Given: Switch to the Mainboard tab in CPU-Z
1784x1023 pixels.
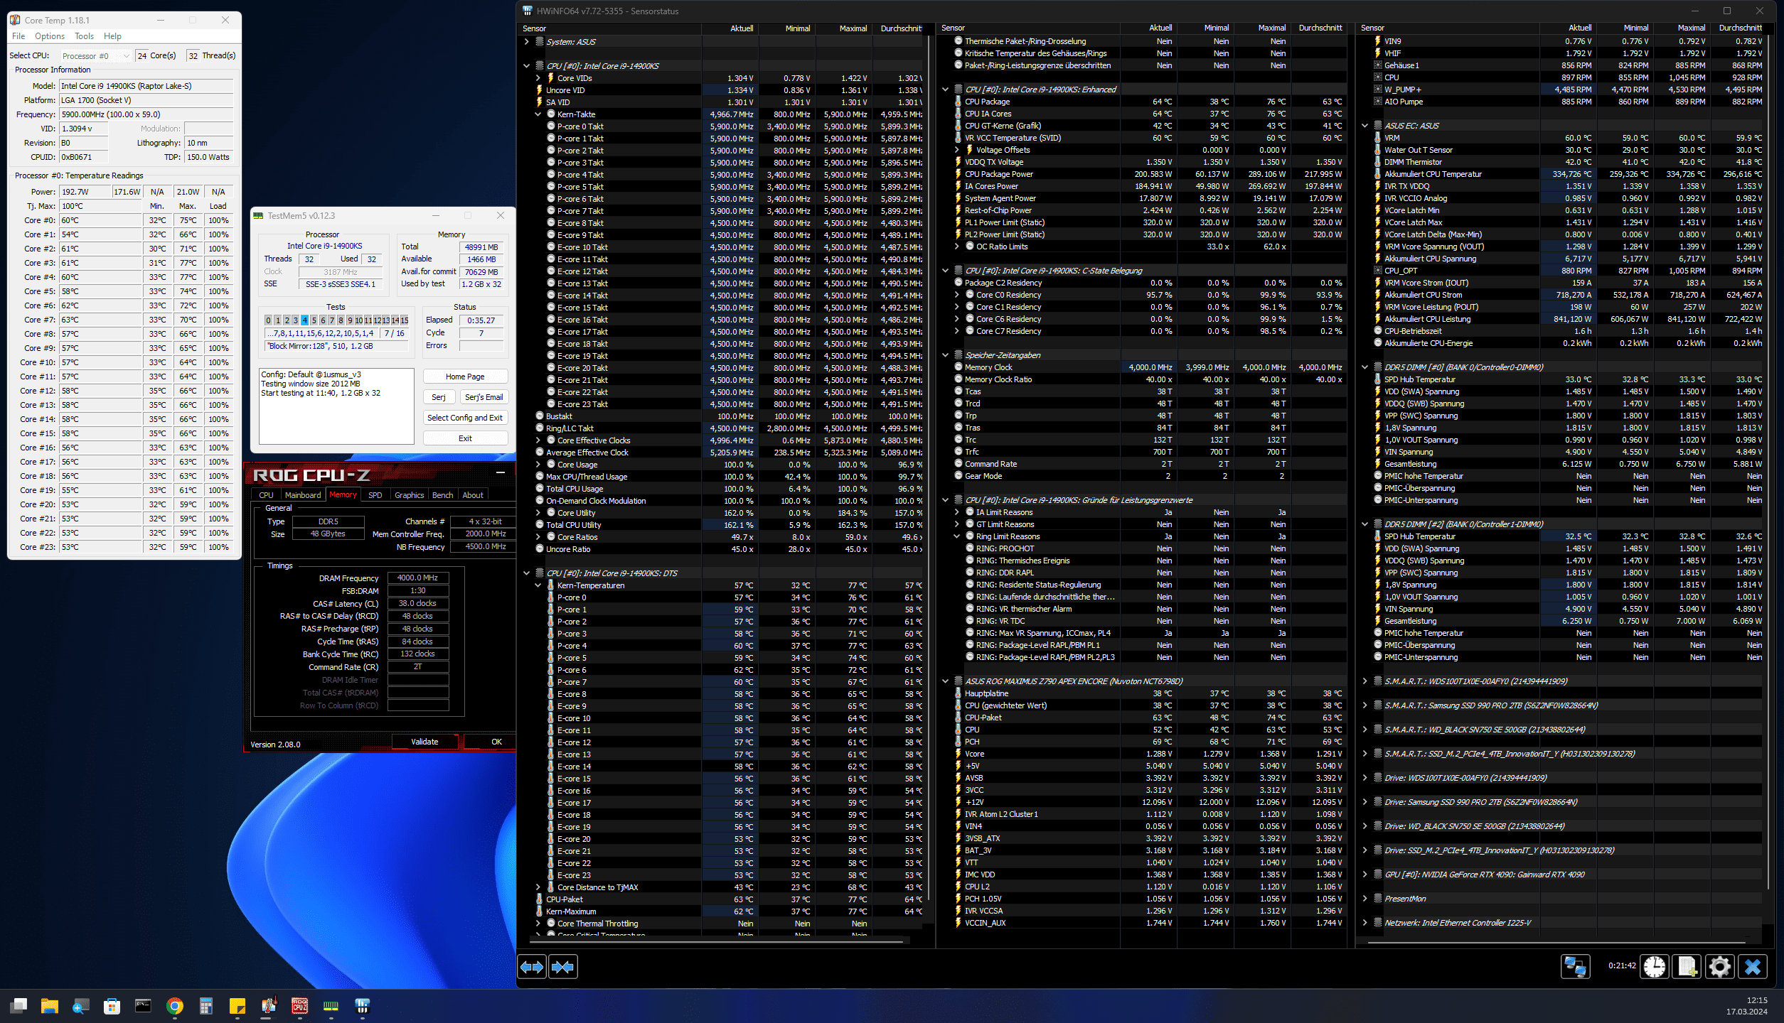Looking at the screenshot, I should [303, 495].
